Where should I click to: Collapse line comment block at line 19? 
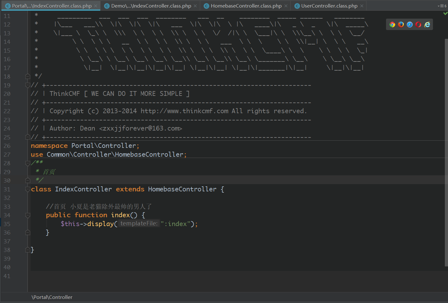coord(28,85)
